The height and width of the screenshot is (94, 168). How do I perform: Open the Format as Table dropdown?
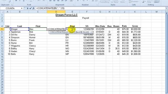pyautogui.click(x=115, y=2)
